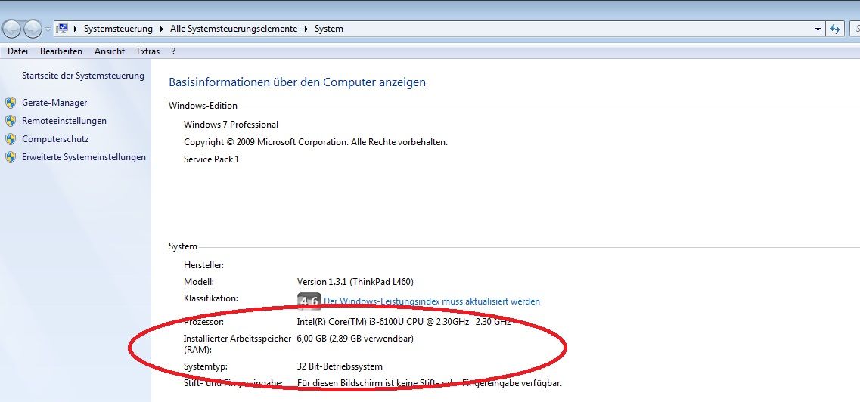Click the Back navigation arrow button

[11, 29]
